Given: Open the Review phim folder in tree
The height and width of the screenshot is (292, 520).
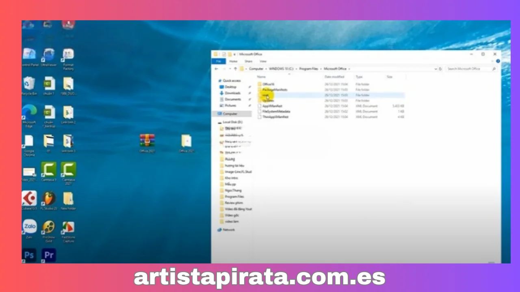Looking at the screenshot, I should (231, 203).
